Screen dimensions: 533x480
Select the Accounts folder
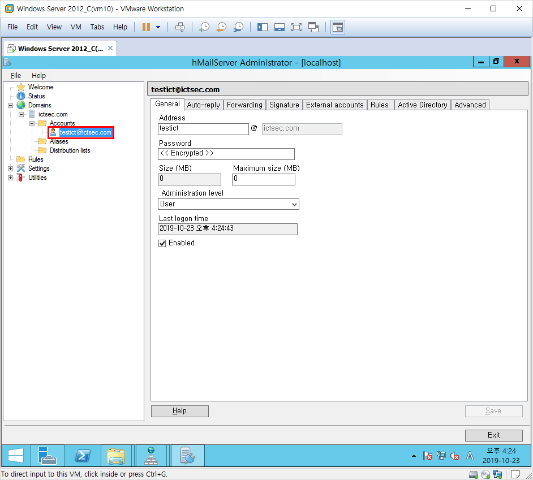coord(62,123)
